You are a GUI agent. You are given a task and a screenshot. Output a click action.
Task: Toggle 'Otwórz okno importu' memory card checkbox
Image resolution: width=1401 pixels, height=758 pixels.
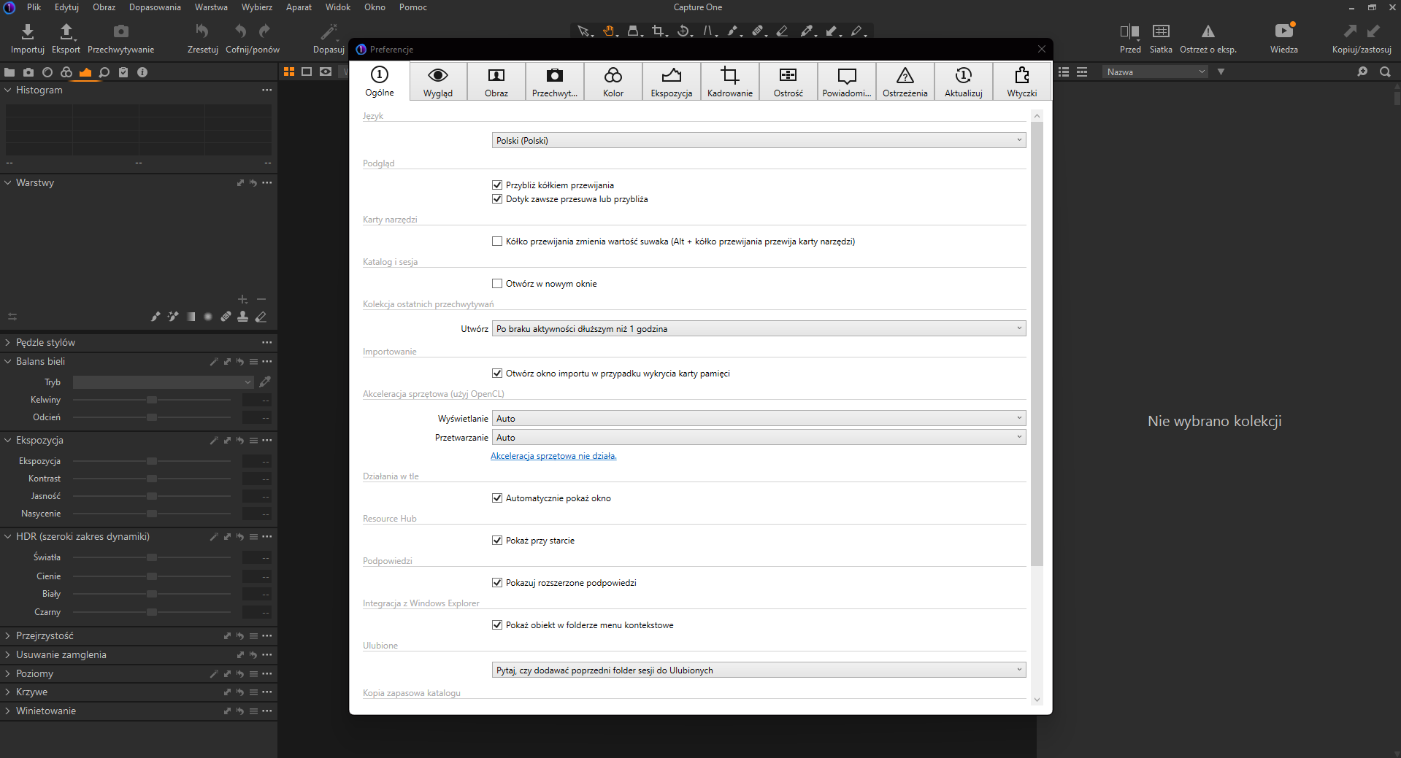pyautogui.click(x=497, y=374)
